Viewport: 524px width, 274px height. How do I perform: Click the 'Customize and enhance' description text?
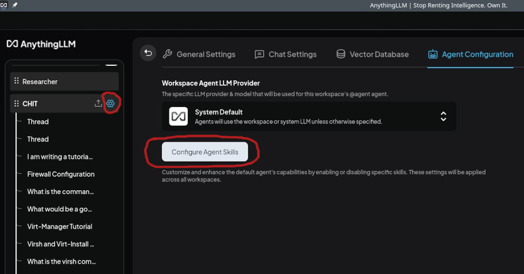[323, 176]
